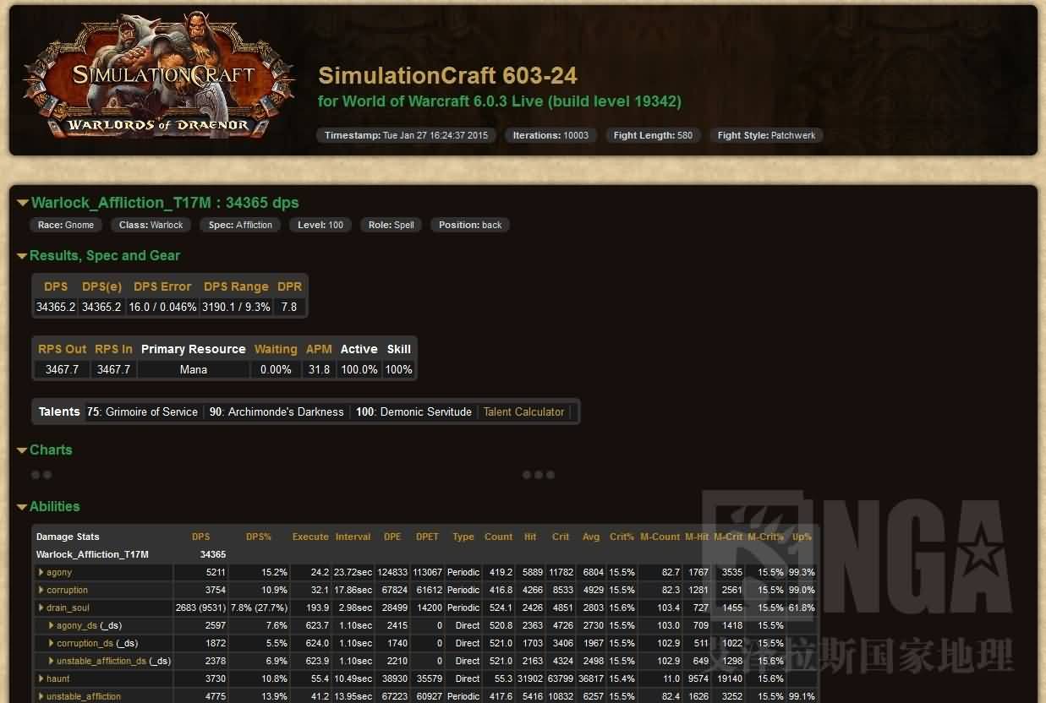Viewport: 1046px width, 703px height.
Task: Click the DPS Range column header
Action: [236, 286]
